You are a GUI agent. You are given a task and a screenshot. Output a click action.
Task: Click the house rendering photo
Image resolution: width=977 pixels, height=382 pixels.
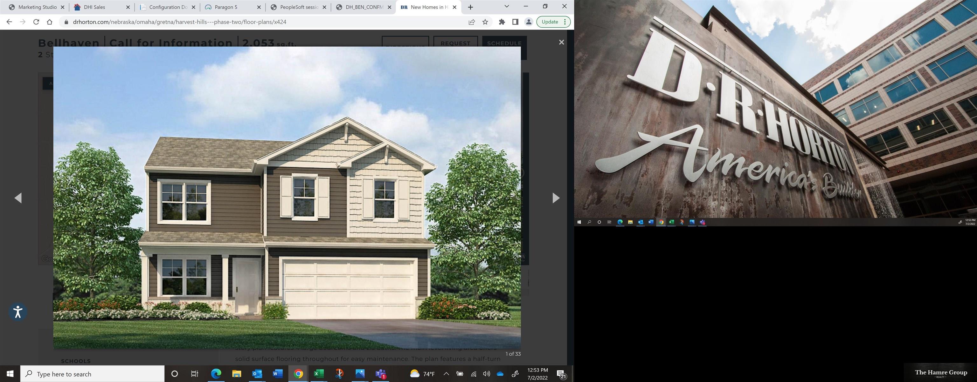[x=287, y=198]
